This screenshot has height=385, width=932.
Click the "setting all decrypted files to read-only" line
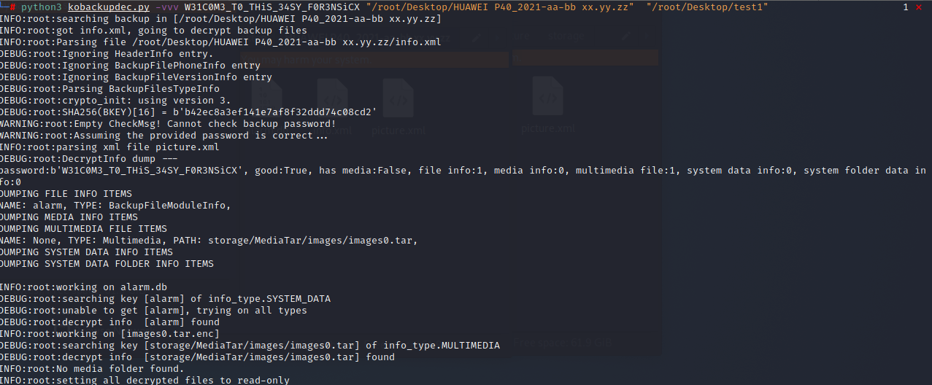145,380
